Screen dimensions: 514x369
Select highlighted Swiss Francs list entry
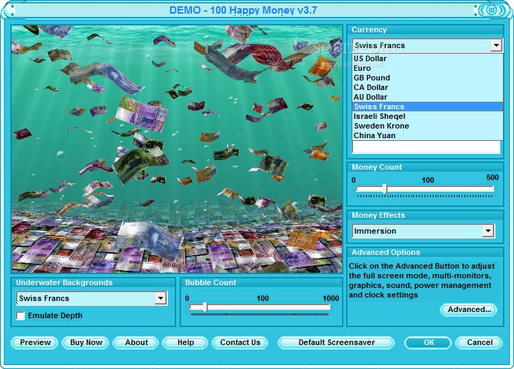pos(427,107)
